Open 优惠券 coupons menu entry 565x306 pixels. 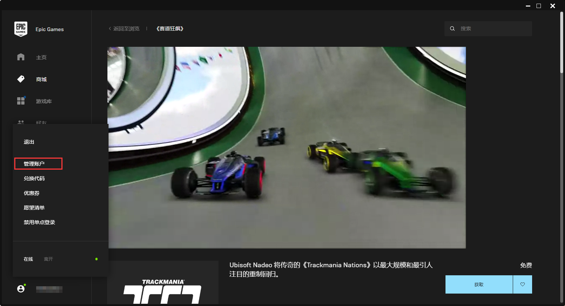(31, 193)
